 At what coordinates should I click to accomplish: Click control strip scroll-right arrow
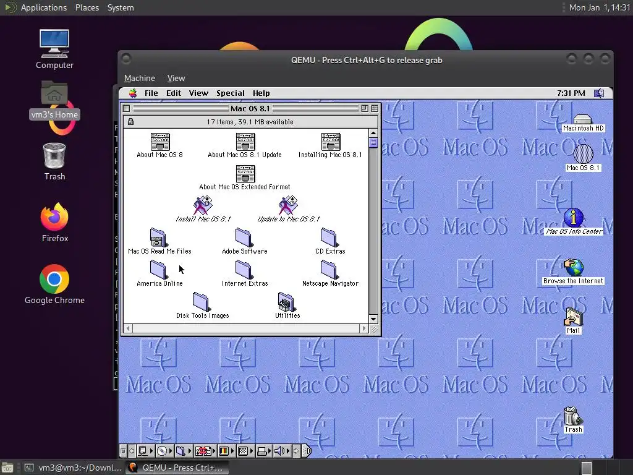(x=296, y=451)
